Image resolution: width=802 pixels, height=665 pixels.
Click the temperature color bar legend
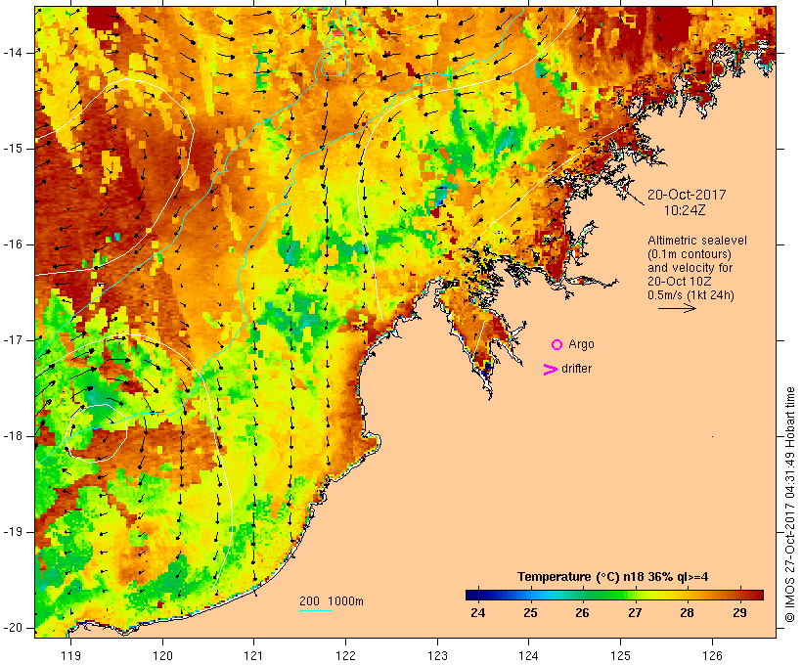pyautogui.click(x=614, y=595)
